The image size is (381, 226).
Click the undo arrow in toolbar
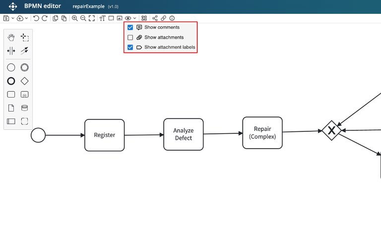click(x=36, y=18)
